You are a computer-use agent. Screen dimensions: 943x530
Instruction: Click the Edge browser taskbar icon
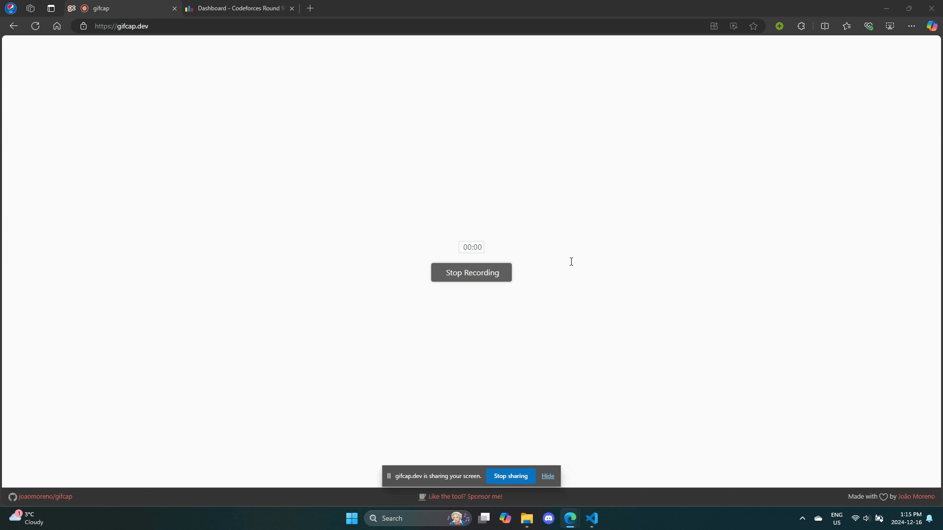click(570, 518)
